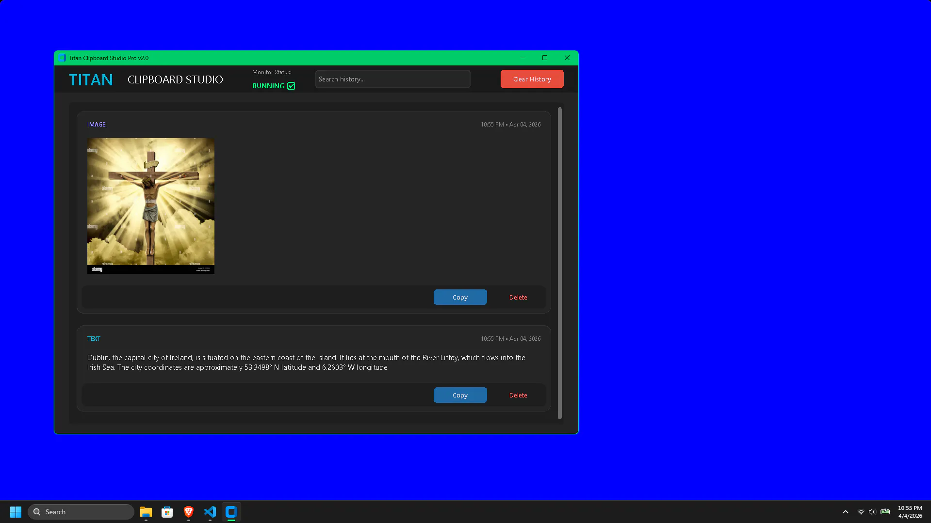Copy the IMAGE clipboard entry
Screen dimensions: 931x523
click(x=460, y=297)
